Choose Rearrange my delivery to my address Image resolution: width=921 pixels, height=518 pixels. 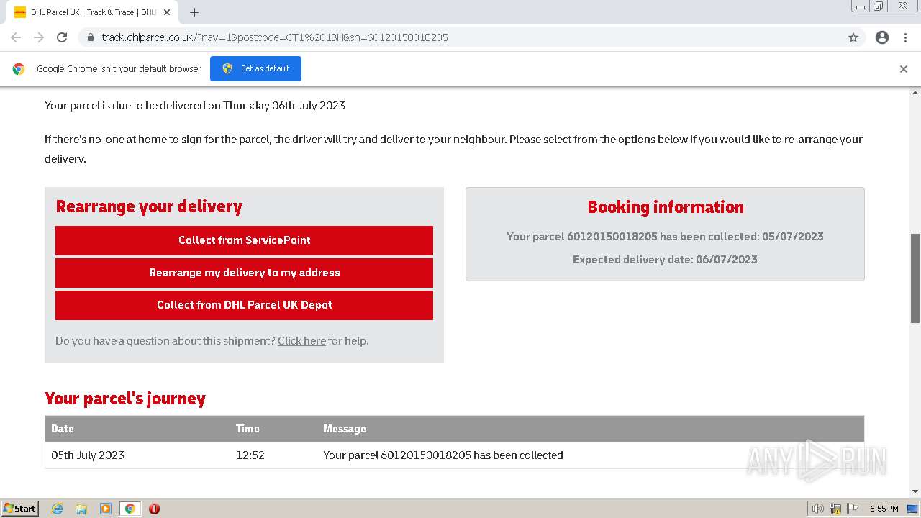[x=244, y=273]
